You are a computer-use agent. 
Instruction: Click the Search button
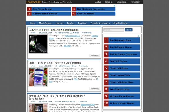click(129, 30)
